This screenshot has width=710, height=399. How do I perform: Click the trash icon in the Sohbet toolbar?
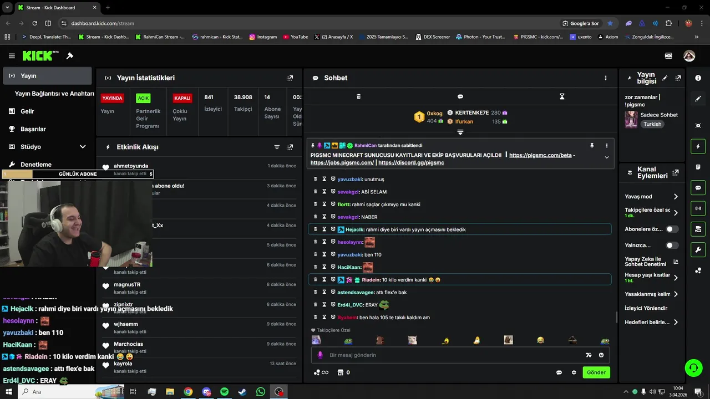point(358,96)
